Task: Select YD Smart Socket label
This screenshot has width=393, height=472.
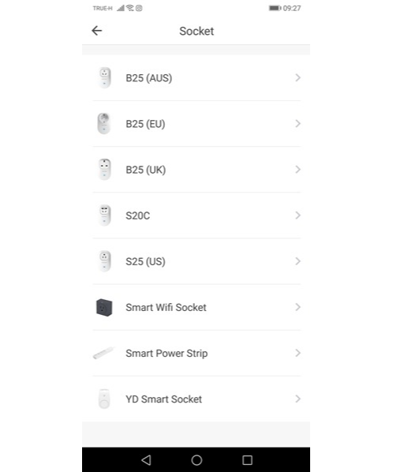Action: click(163, 399)
